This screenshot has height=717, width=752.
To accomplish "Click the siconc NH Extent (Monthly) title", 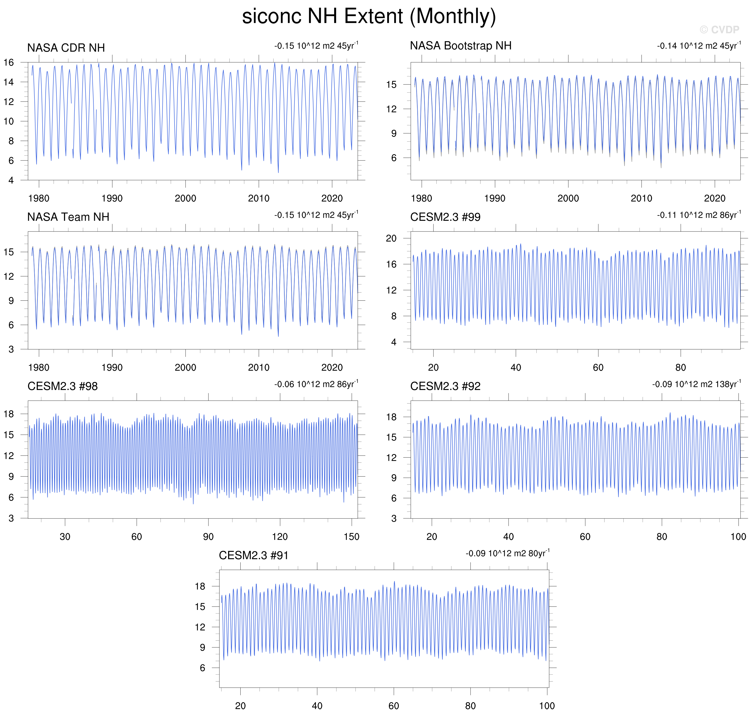I will [x=369, y=17].
